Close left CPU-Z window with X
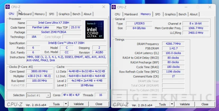219x111 pixels. [x=104, y=7]
